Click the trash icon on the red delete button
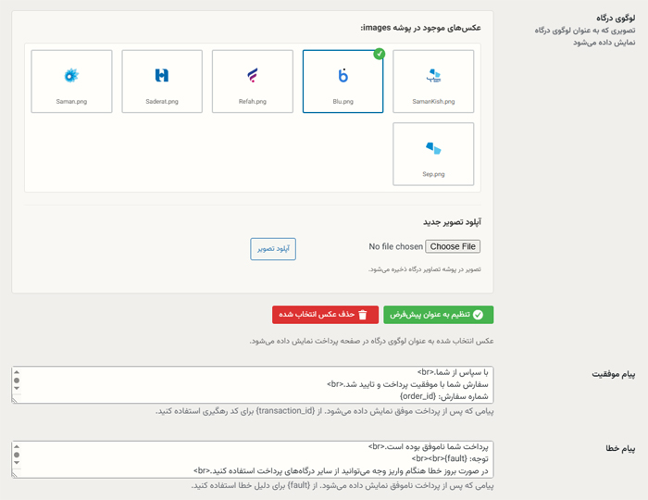Image resolution: width=648 pixels, height=500 pixels. 362,315
